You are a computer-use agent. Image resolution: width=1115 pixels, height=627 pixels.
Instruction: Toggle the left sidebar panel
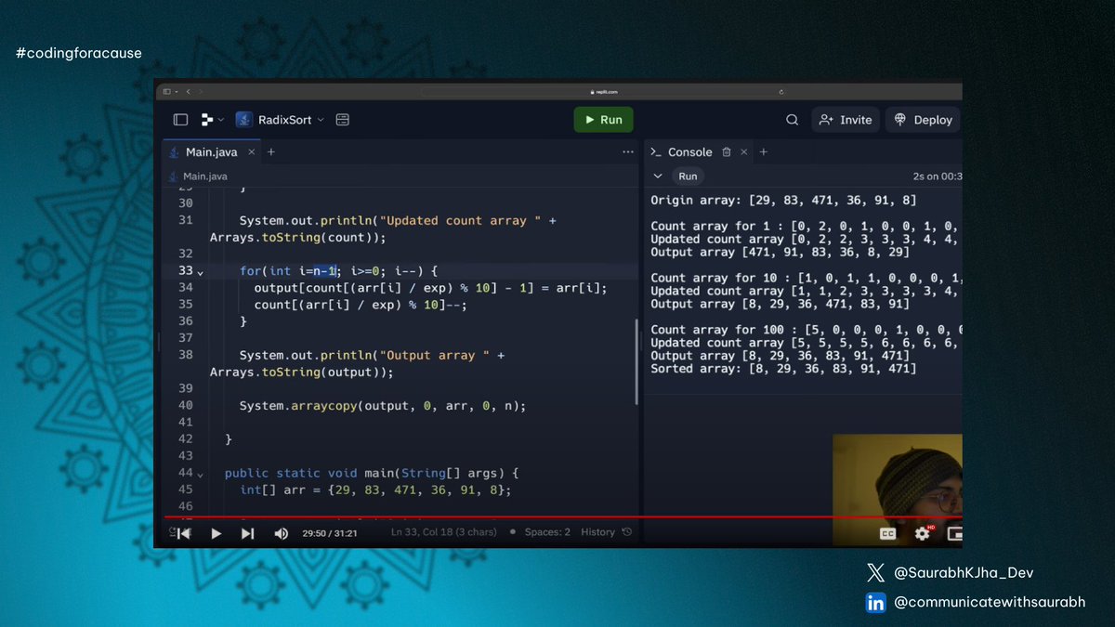point(181,120)
